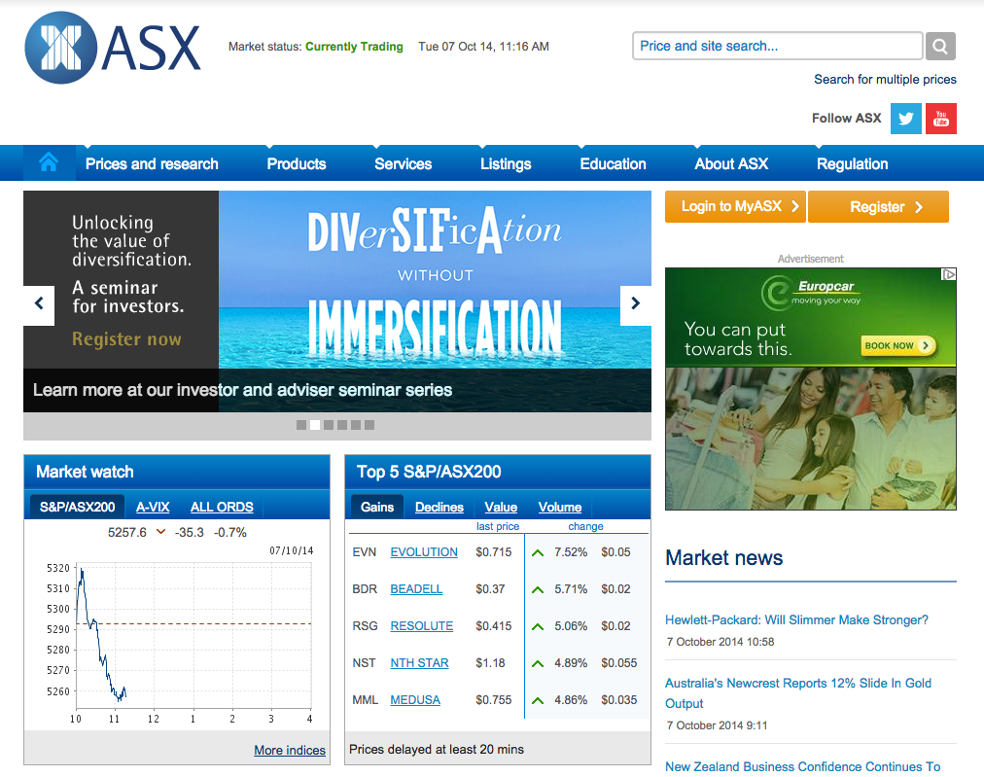984x777 pixels.
Task: Open the Products menu
Action: [297, 163]
